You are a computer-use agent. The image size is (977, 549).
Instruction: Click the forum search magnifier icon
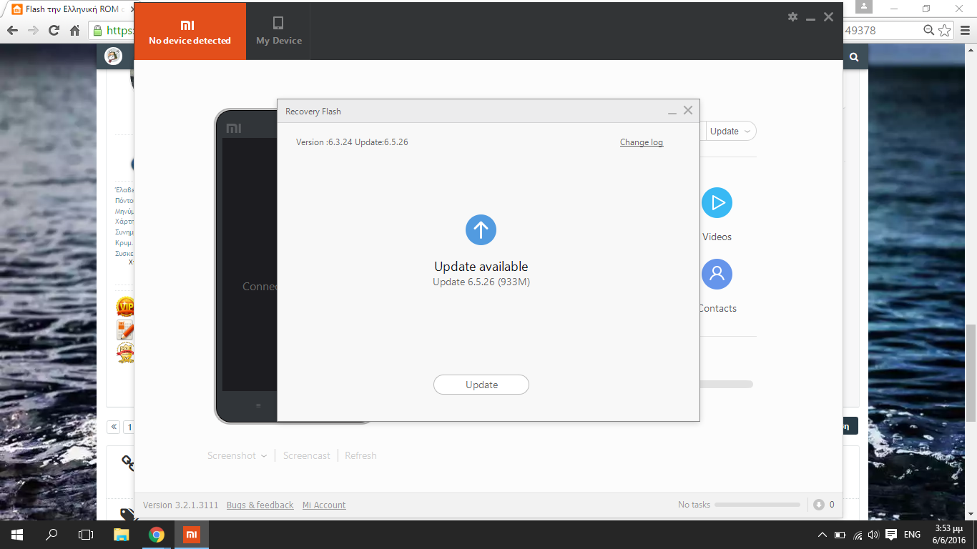point(854,57)
